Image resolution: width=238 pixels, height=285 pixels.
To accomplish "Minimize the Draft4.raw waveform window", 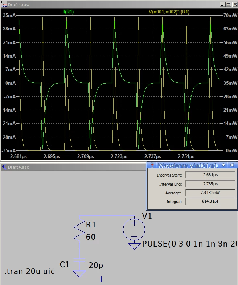I will [x=222, y=4].
